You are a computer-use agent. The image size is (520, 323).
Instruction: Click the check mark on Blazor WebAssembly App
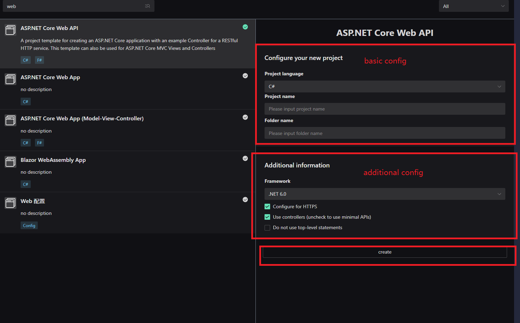point(245,158)
